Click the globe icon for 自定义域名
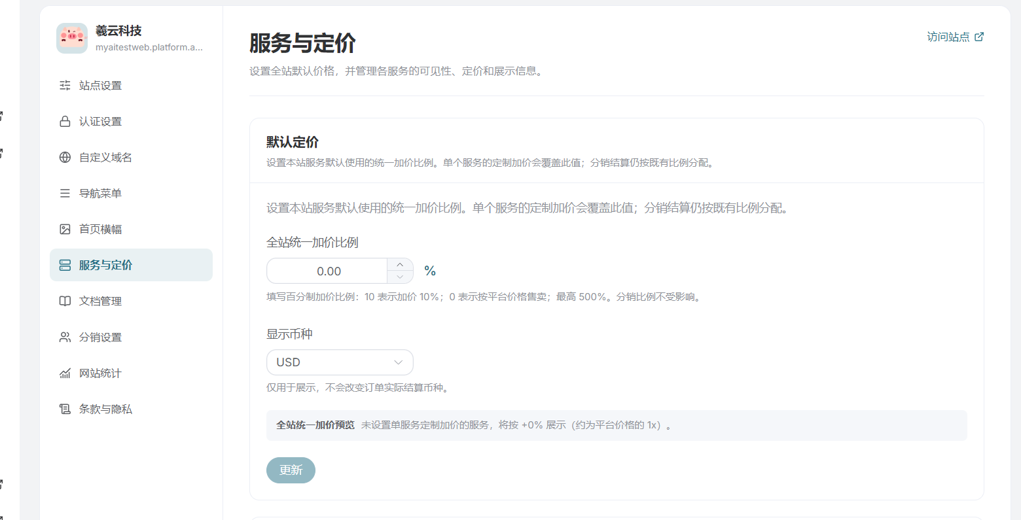 coord(65,158)
